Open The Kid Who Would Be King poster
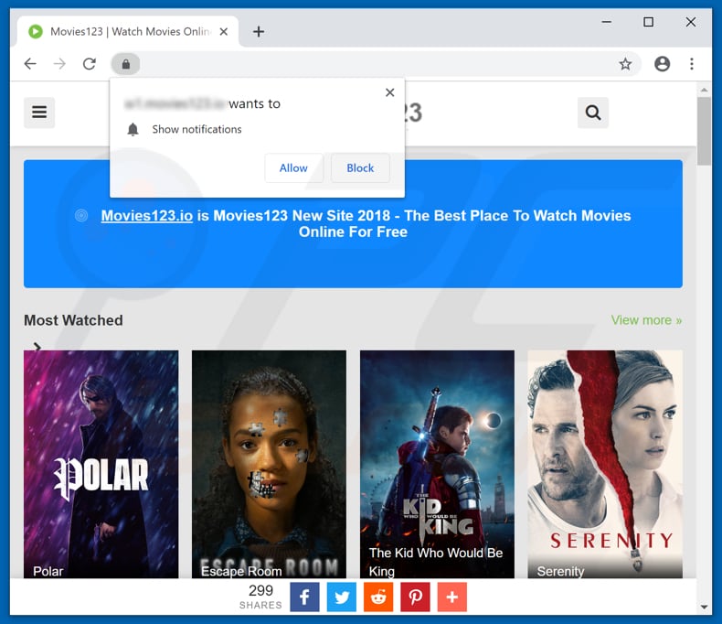The width and height of the screenshot is (722, 624). click(x=437, y=464)
